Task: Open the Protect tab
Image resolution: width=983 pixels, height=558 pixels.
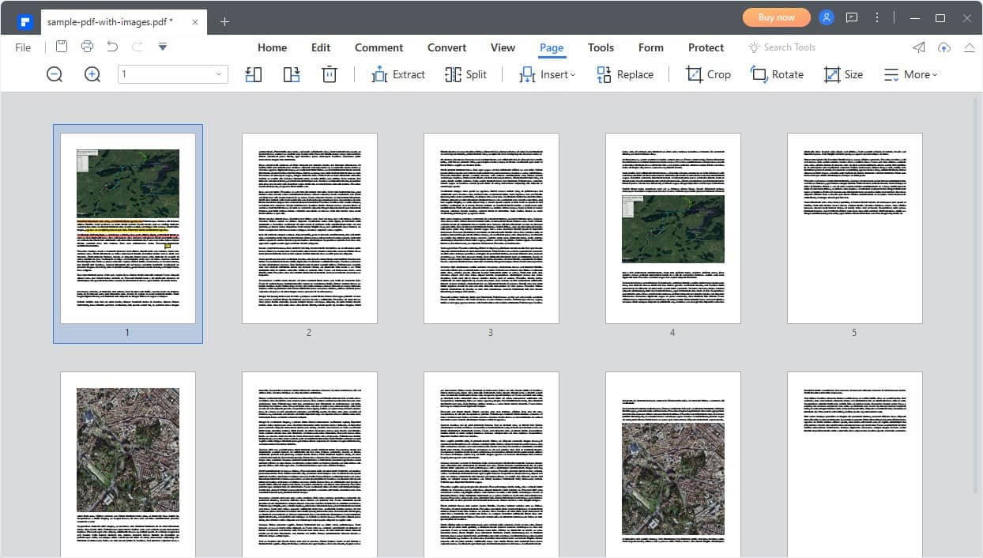Action: [x=706, y=47]
